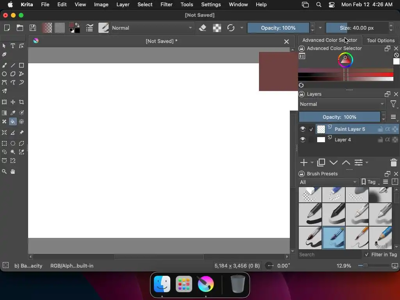This screenshot has height=300, width=400.
Task: Uncheck the Paint Layer 5 checkbox
Action: (x=311, y=129)
